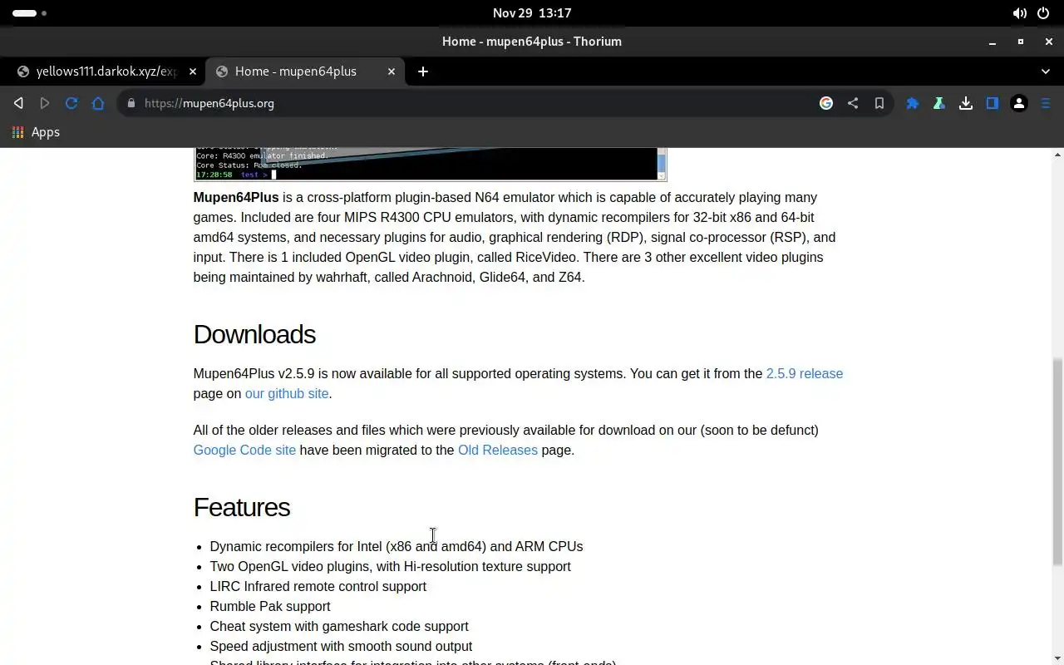This screenshot has width=1064, height=665.
Task: Open system volume indicator
Action: coord(1019,13)
